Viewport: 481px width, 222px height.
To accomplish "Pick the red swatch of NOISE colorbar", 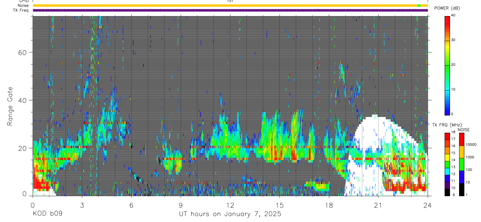I will coord(461,139).
